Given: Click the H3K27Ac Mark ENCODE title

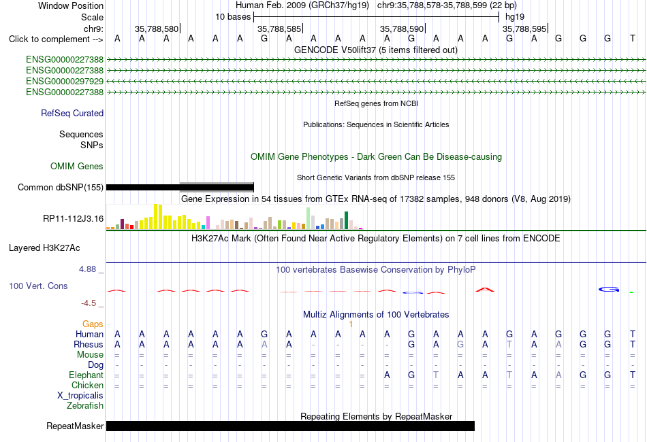Looking at the screenshot, I should [x=376, y=239].
